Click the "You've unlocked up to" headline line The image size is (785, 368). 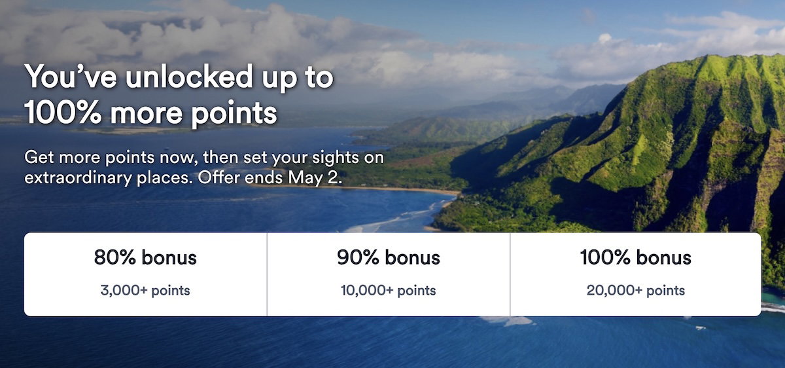coord(179,77)
